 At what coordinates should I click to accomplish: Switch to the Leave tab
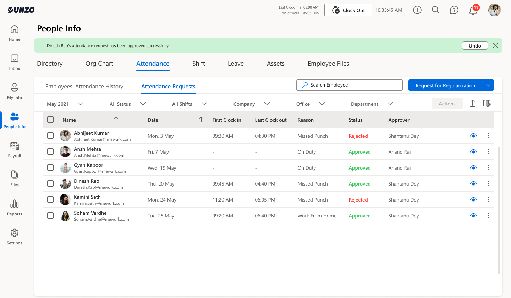(236, 63)
